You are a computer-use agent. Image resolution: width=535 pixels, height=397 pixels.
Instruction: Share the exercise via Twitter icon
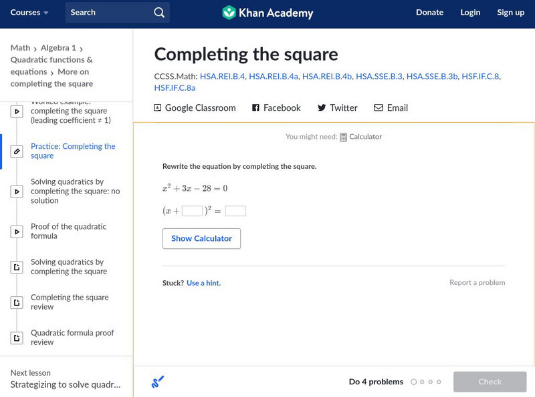point(322,107)
